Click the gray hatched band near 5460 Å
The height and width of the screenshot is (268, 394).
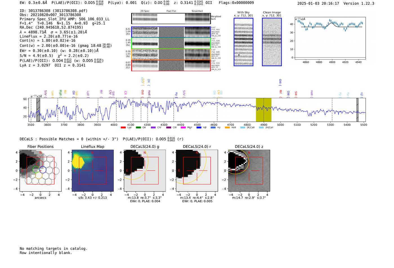[357, 110]
